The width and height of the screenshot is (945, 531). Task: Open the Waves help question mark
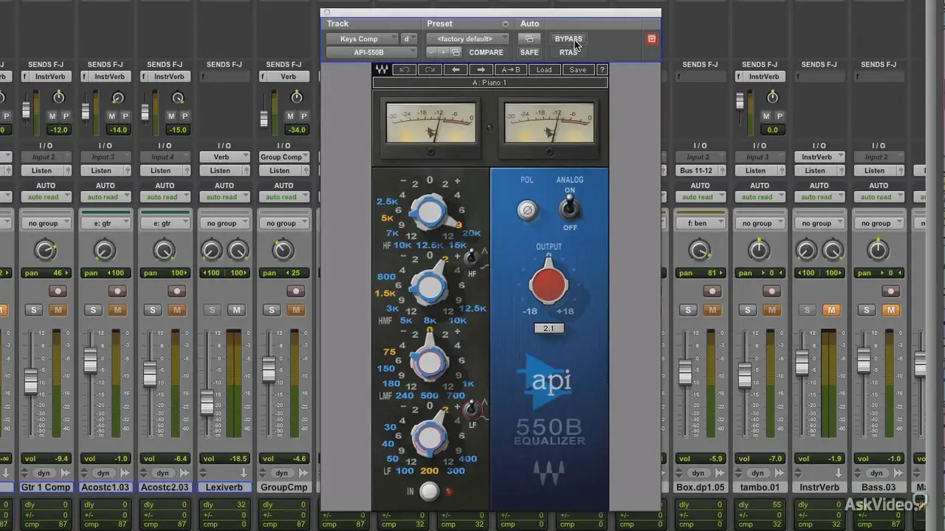(x=602, y=70)
